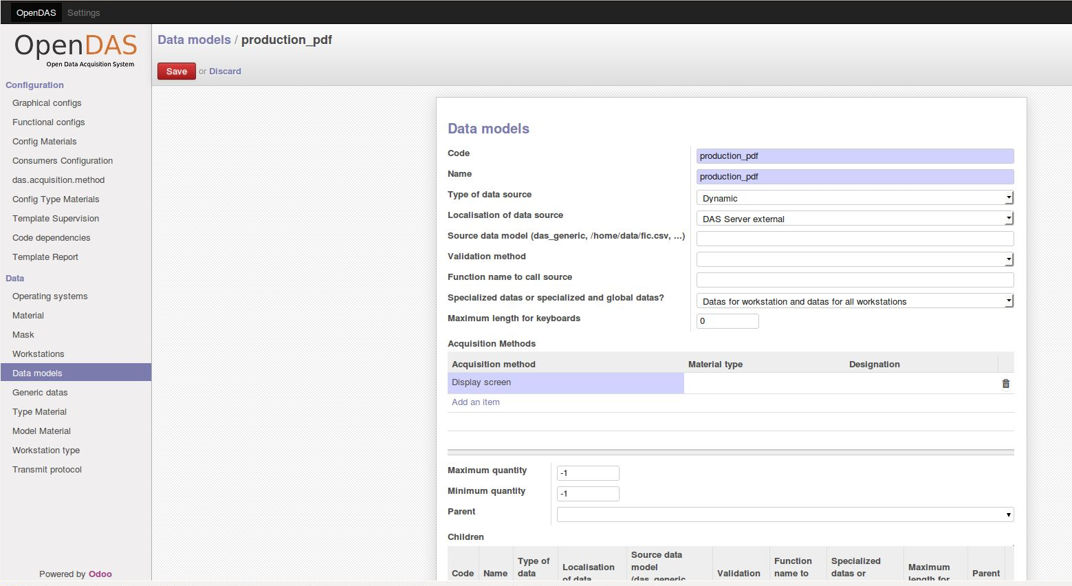This screenshot has width=1072, height=586.
Task: Click the Odoo link in footer
Action: click(100, 574)
